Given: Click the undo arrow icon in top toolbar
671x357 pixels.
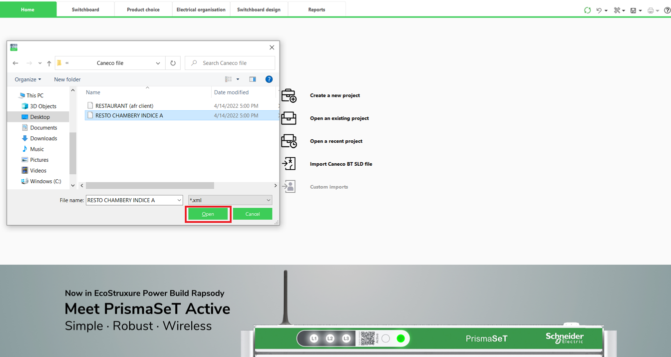Looking at the screenshot, I should click(599, 10).
